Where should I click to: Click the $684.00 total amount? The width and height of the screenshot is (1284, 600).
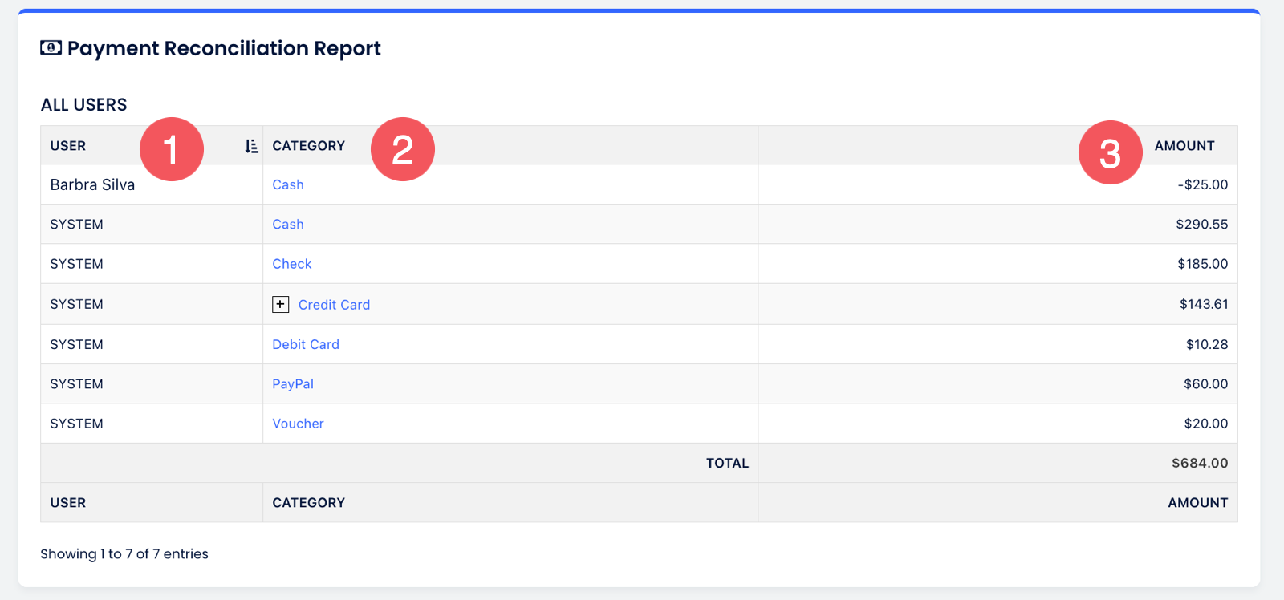coord(1199,463)
